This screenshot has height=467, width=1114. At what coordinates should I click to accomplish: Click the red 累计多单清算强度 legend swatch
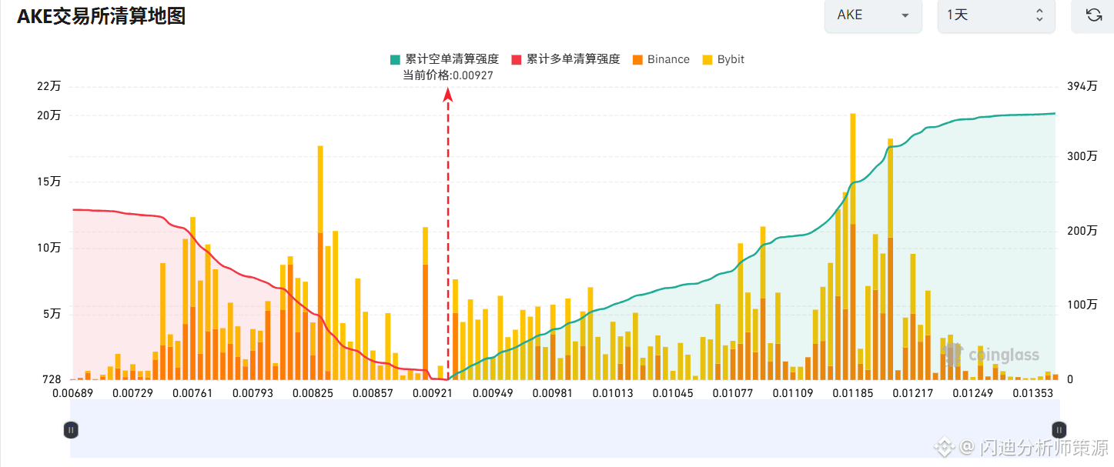pyautogui.click(x=517, y=59)
